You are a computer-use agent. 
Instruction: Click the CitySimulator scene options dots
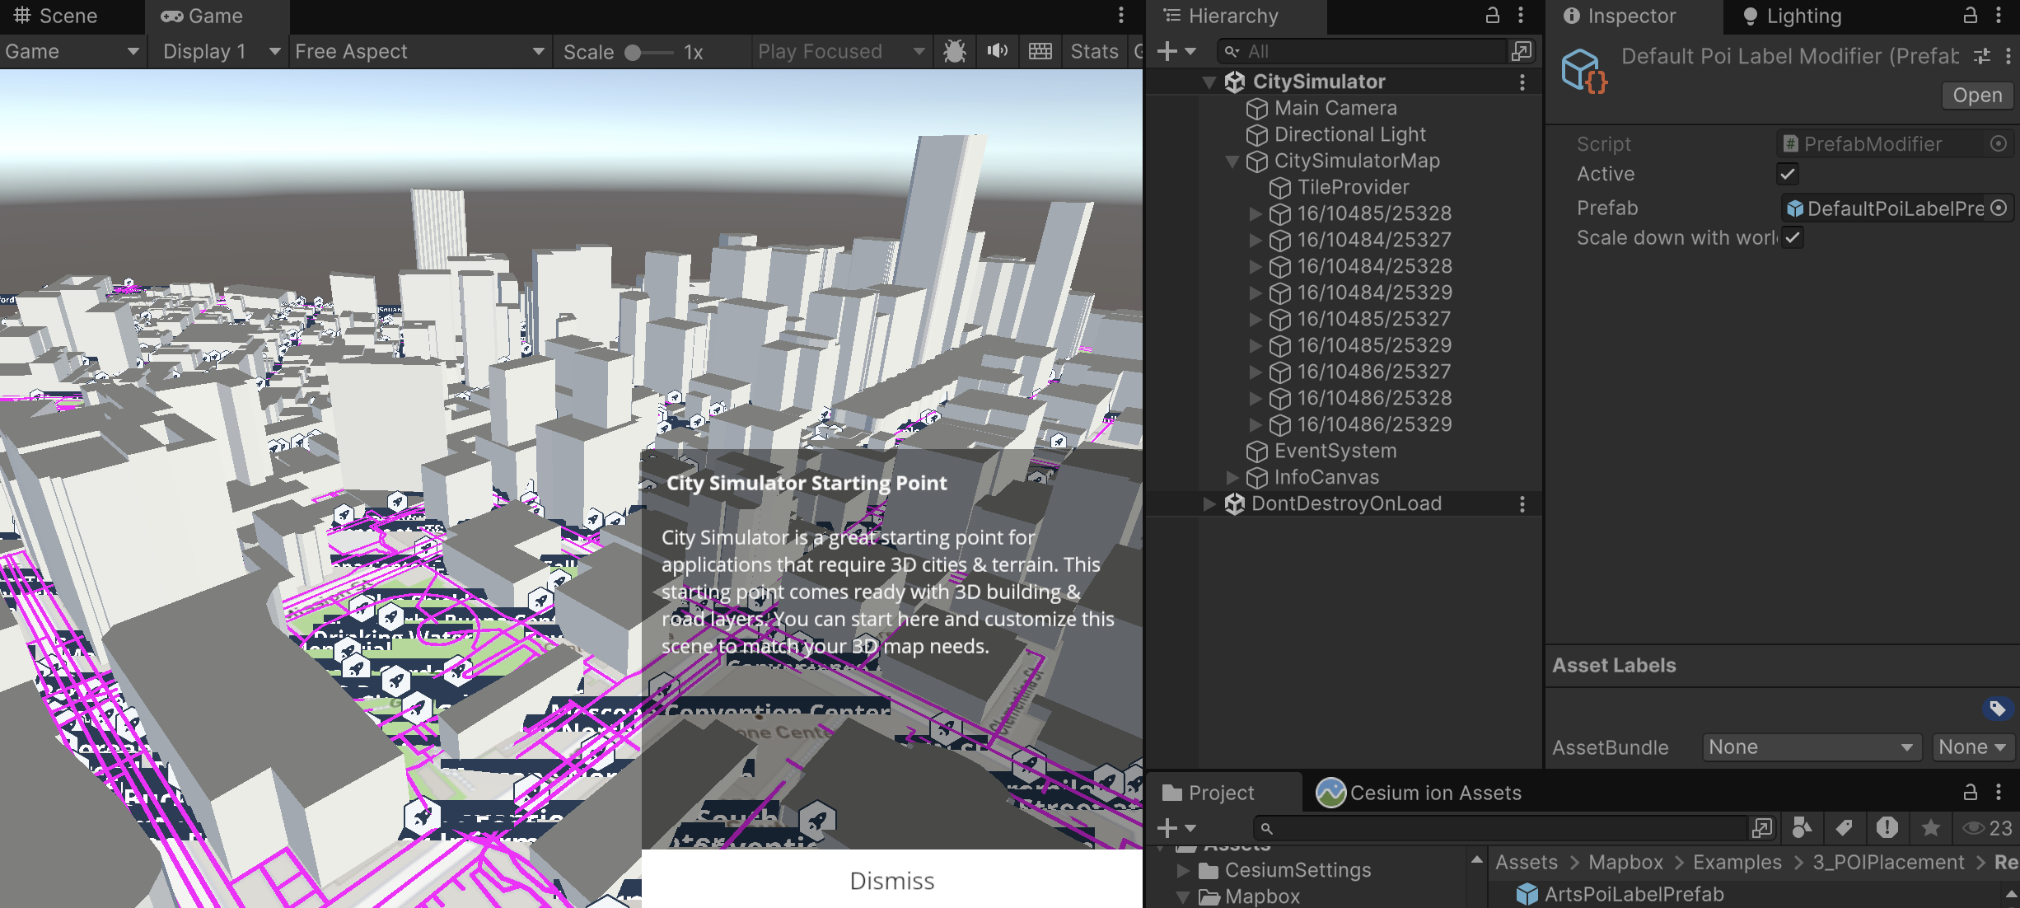1522,82
